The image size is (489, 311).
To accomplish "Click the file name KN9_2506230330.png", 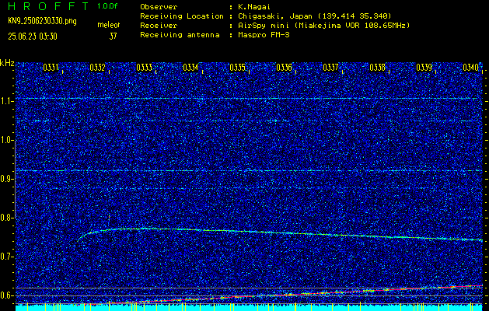I will pyautogui.click(x=42, y=21).
